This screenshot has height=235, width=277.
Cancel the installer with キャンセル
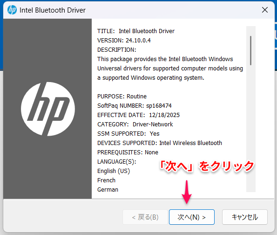(245, 217)
